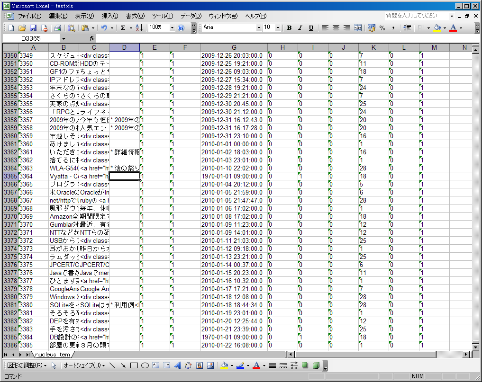Image resolution: width=482 pixels, height=382 pixels.
Task: Select the WordArt insert icon
Action: click(x=178, y=365)
